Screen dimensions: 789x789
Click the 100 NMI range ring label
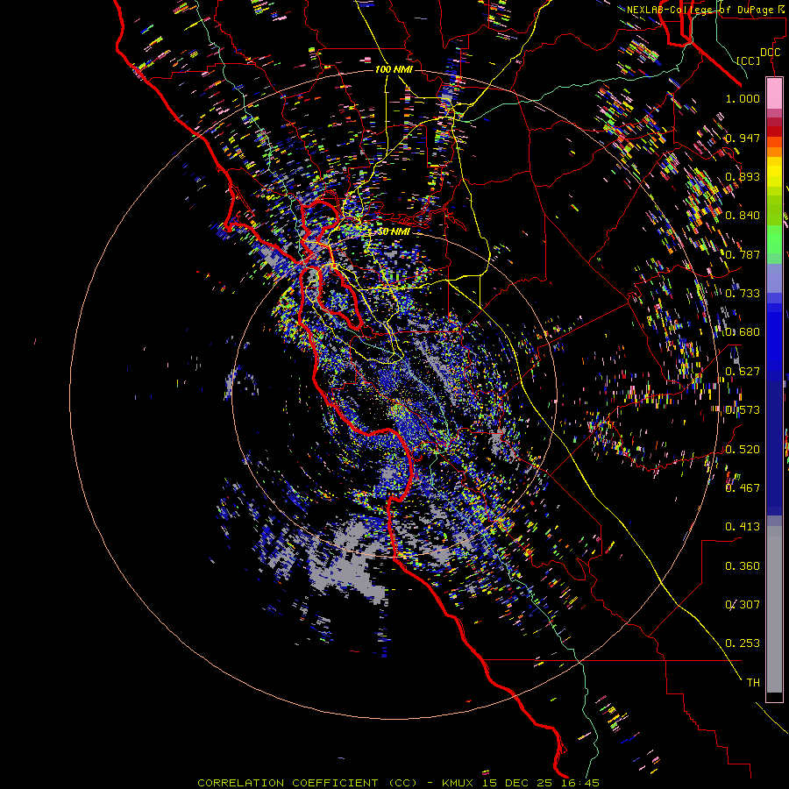point(394,69)
